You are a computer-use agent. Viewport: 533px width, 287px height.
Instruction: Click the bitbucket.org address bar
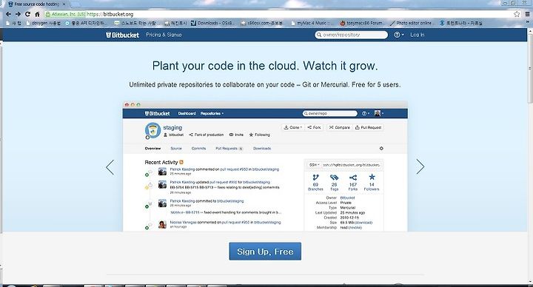click(x=282, y=14)
